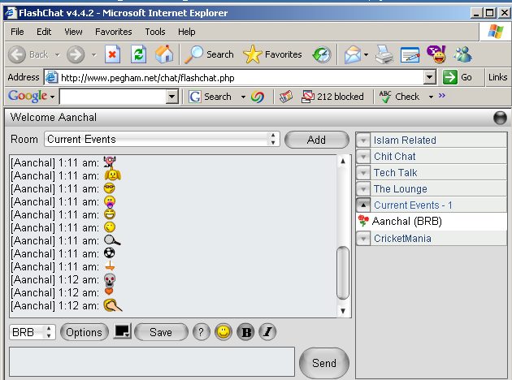Open the address bar dropdown arrow
The image size is (512, 380).
tap(430, 77)
